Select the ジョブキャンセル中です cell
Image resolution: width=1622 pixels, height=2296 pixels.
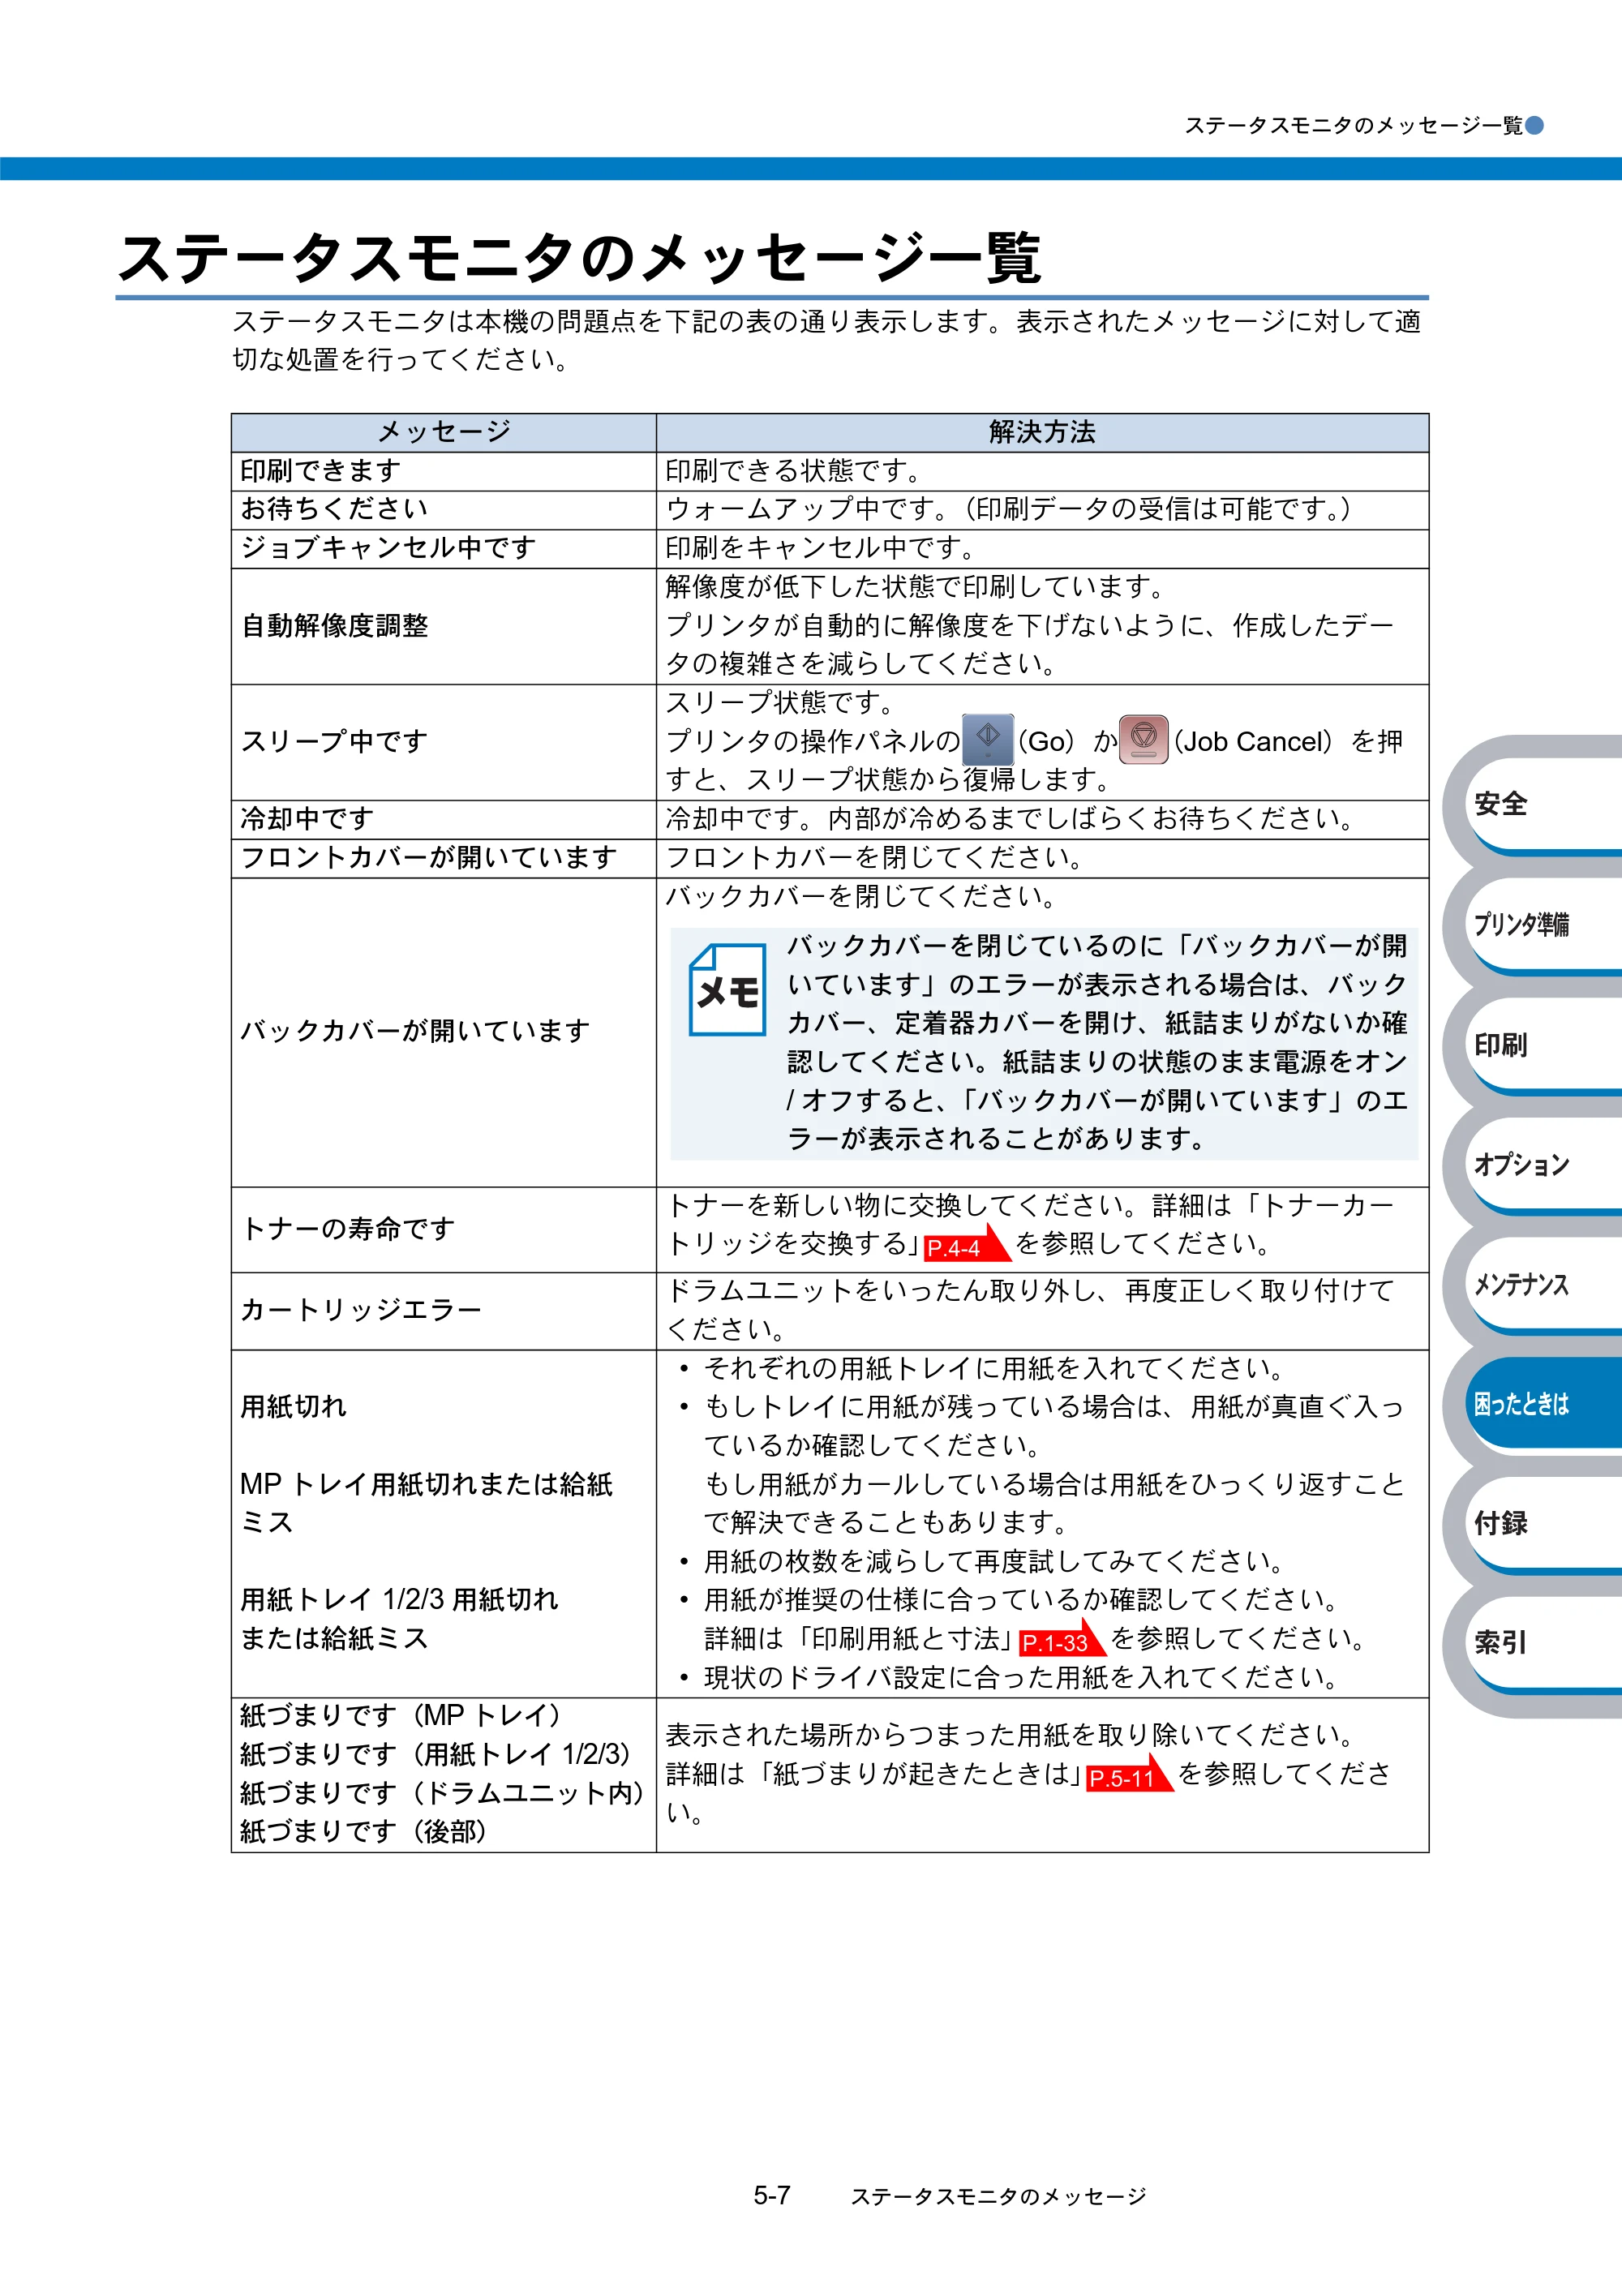coord(444,548)
